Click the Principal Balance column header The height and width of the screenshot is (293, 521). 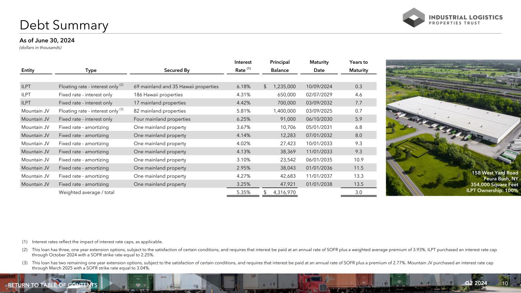[x=280, y=66]
